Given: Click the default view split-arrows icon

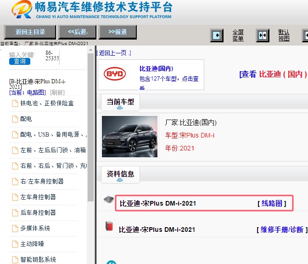Looking at the screenshot, I should tap(263, 35).
